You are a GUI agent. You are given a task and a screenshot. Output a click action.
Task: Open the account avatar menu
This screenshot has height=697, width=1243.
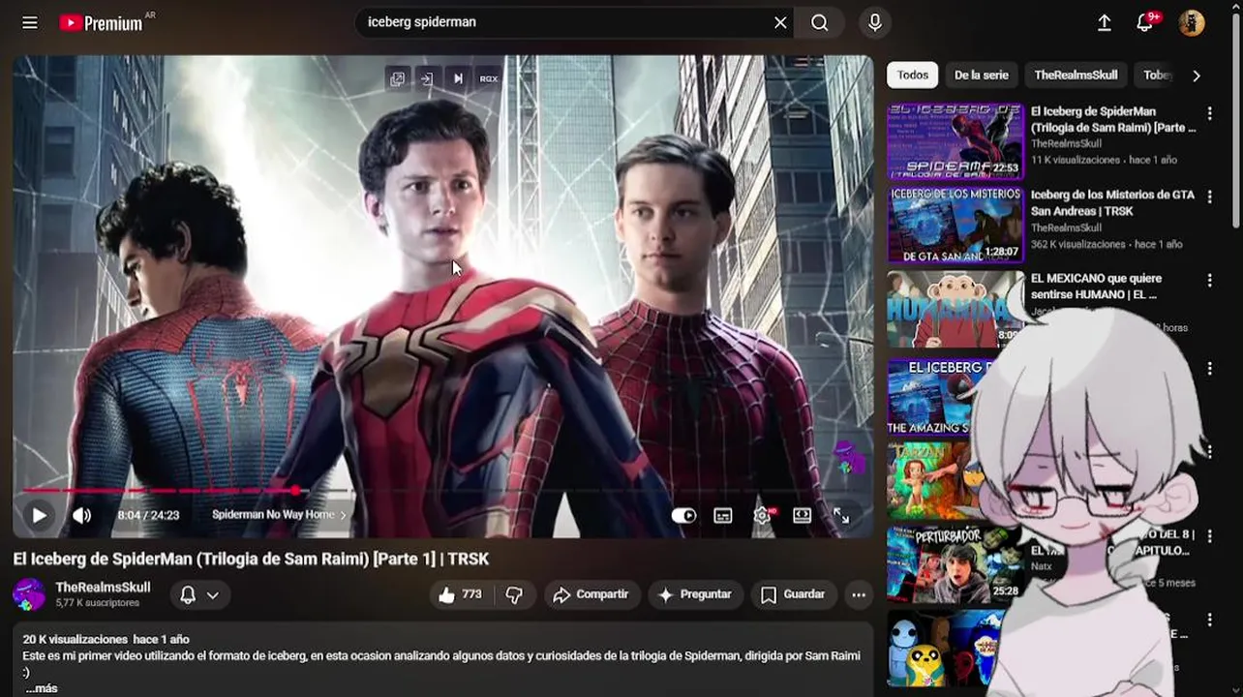(x=1192, y=22)
